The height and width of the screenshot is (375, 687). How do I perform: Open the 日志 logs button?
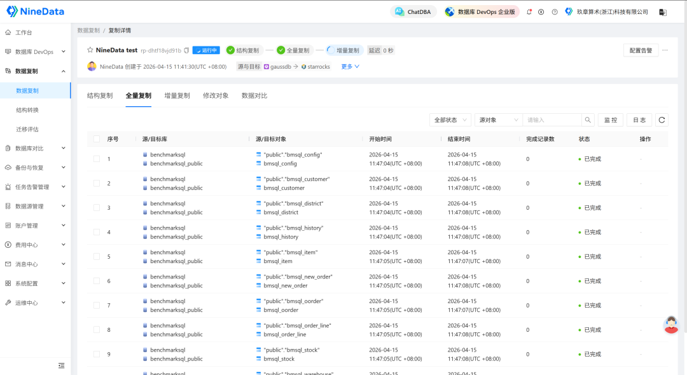pyautogui.click(x=639, y=119)
